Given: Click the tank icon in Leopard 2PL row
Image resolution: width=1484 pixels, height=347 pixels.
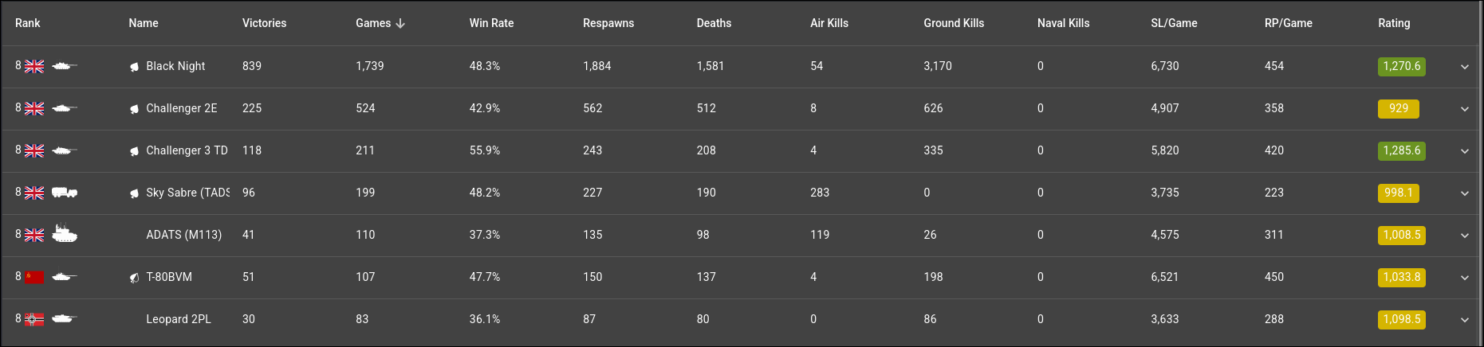Looking at the screenshot, I should (x=64, y=319).
